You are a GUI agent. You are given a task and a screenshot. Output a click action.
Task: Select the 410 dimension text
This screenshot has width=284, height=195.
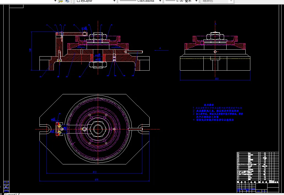pos(95,172)
